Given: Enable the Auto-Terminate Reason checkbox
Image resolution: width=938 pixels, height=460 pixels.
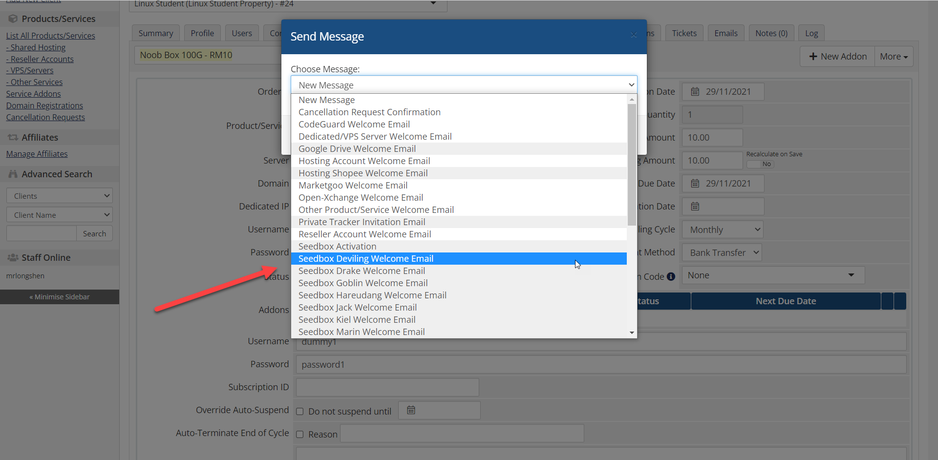Looking at the screenshot, I should click(300, 435).
